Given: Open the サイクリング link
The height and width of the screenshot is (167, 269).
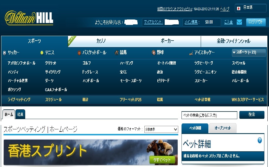Looking at the screenshot, I should coord(53,72).
